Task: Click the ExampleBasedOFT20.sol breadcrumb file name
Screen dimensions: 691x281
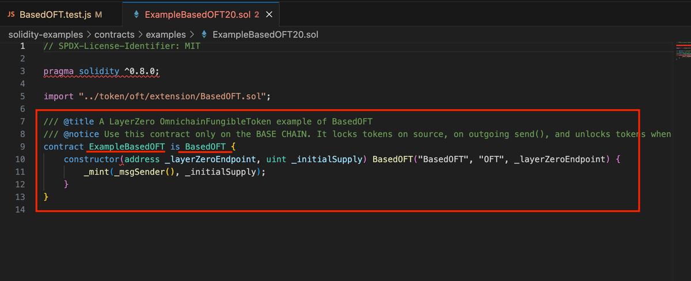Action: coord(265,34)
